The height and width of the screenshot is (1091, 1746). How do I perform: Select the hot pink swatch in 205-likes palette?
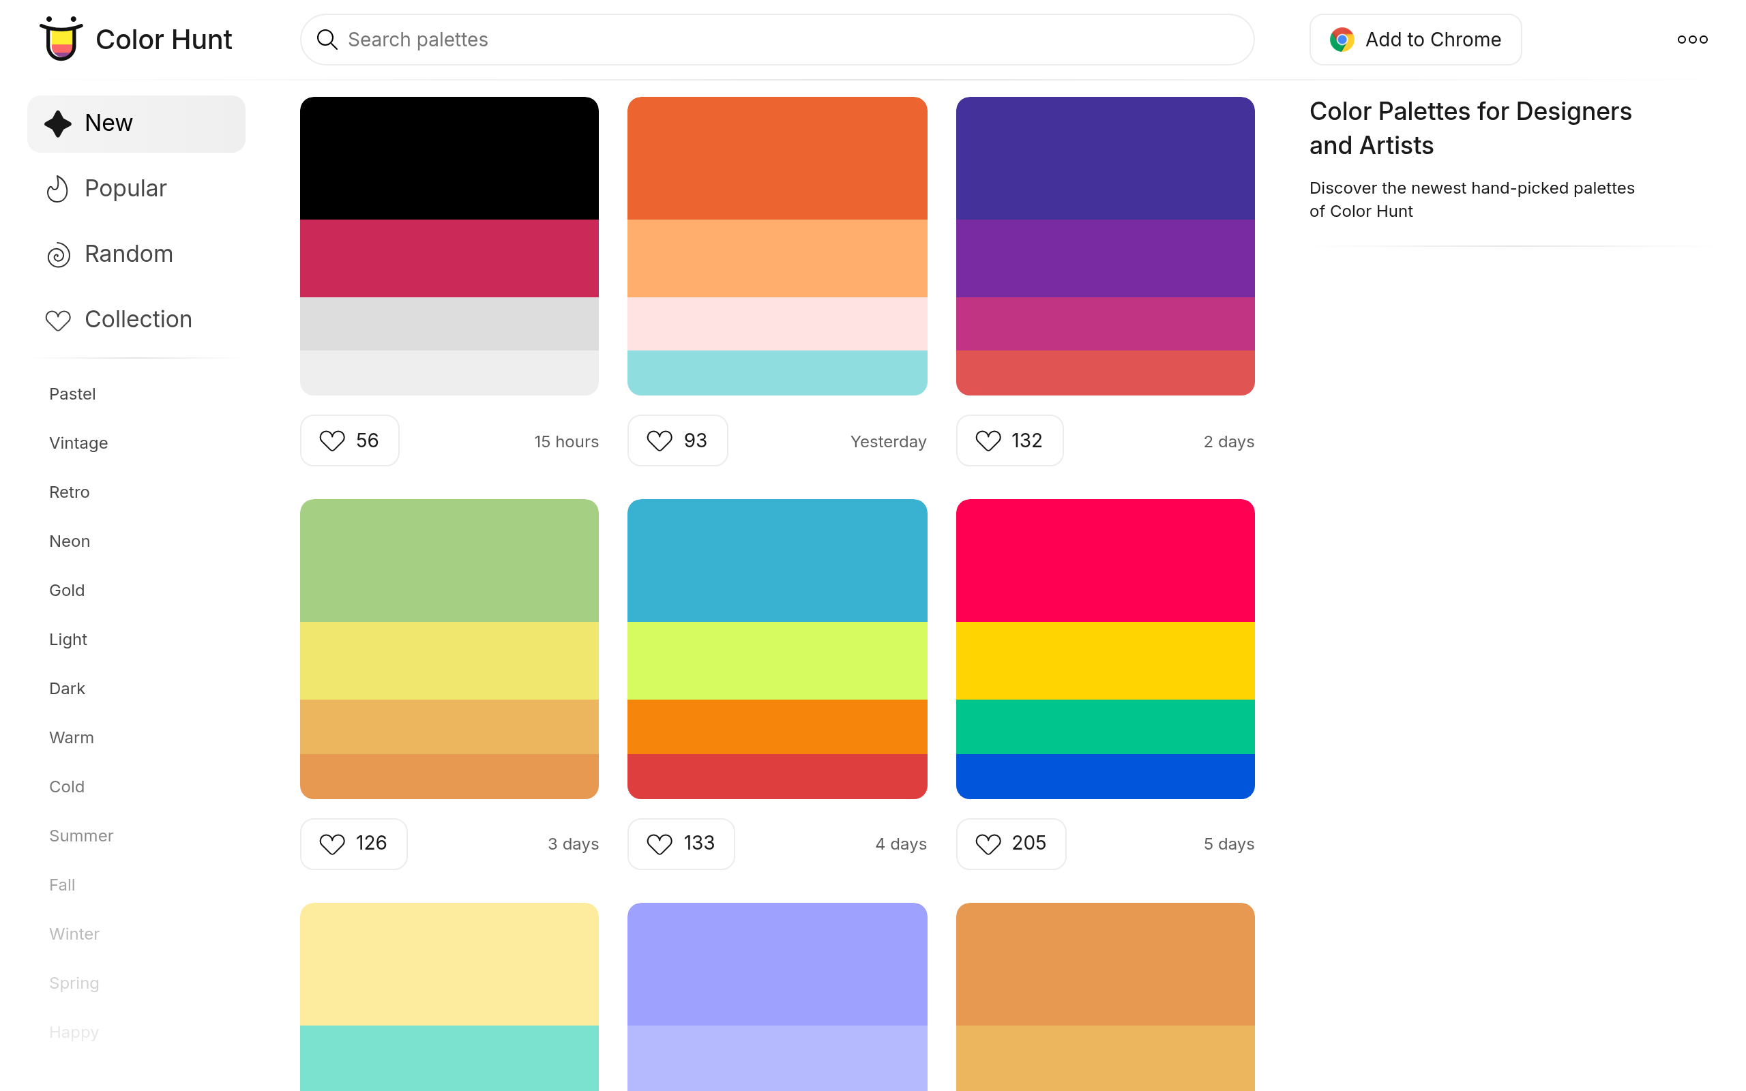point(1106,561)
